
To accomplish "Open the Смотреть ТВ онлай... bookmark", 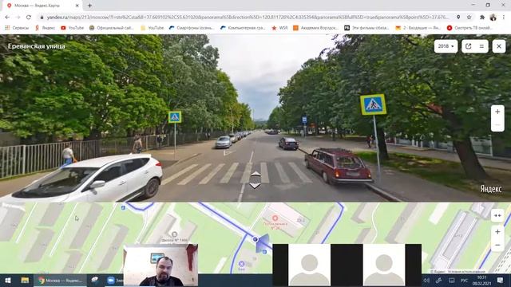I will pos(469,28).
